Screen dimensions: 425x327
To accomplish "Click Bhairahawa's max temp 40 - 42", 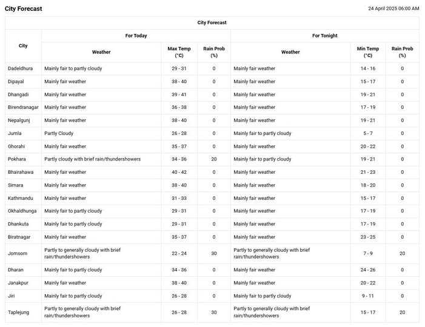I will [179, 172].
